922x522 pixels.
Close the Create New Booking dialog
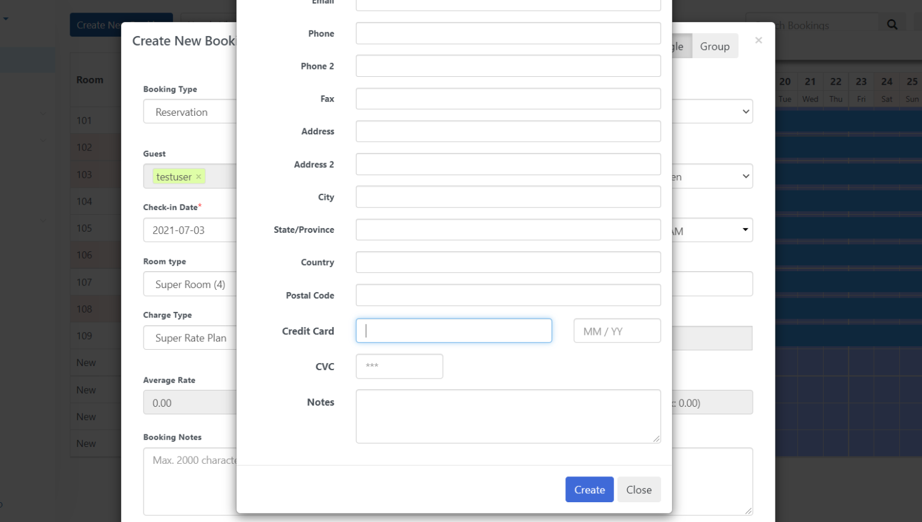point(758,40)
